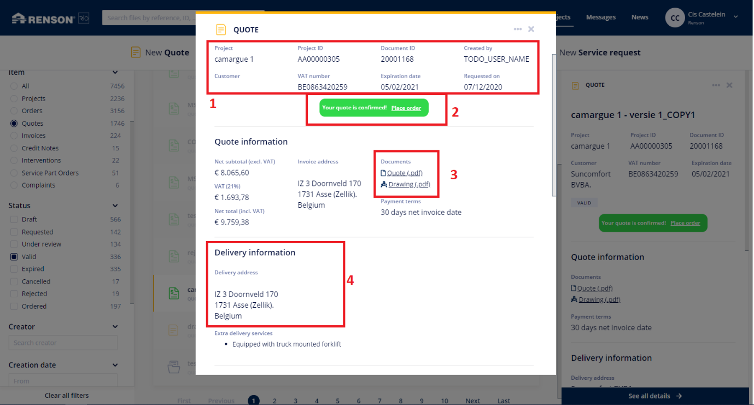Check the Draft status checkbox
This screenshot has width=754, height=405.
pos(14,219)
